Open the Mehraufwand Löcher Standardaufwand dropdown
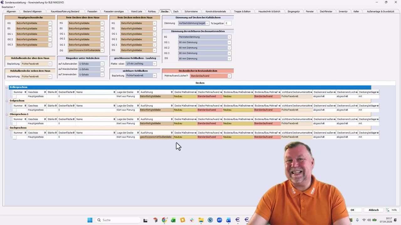The image size is (401, 225). tap(229, 76)
